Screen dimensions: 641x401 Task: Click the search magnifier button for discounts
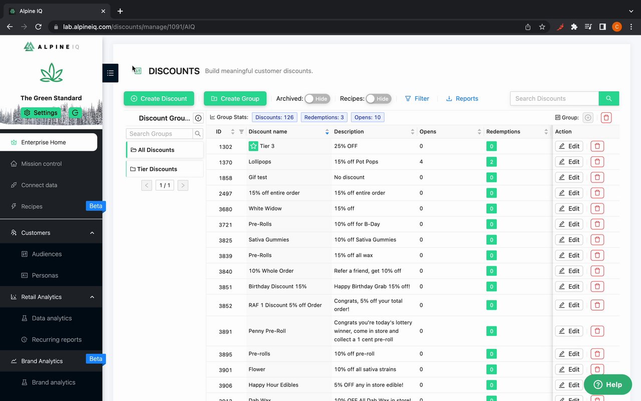pyautogui.click(x=609, y=99)
